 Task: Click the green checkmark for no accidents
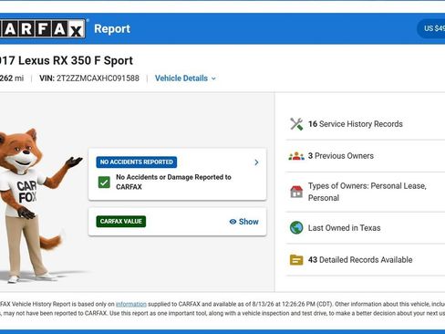coord(104,183)
